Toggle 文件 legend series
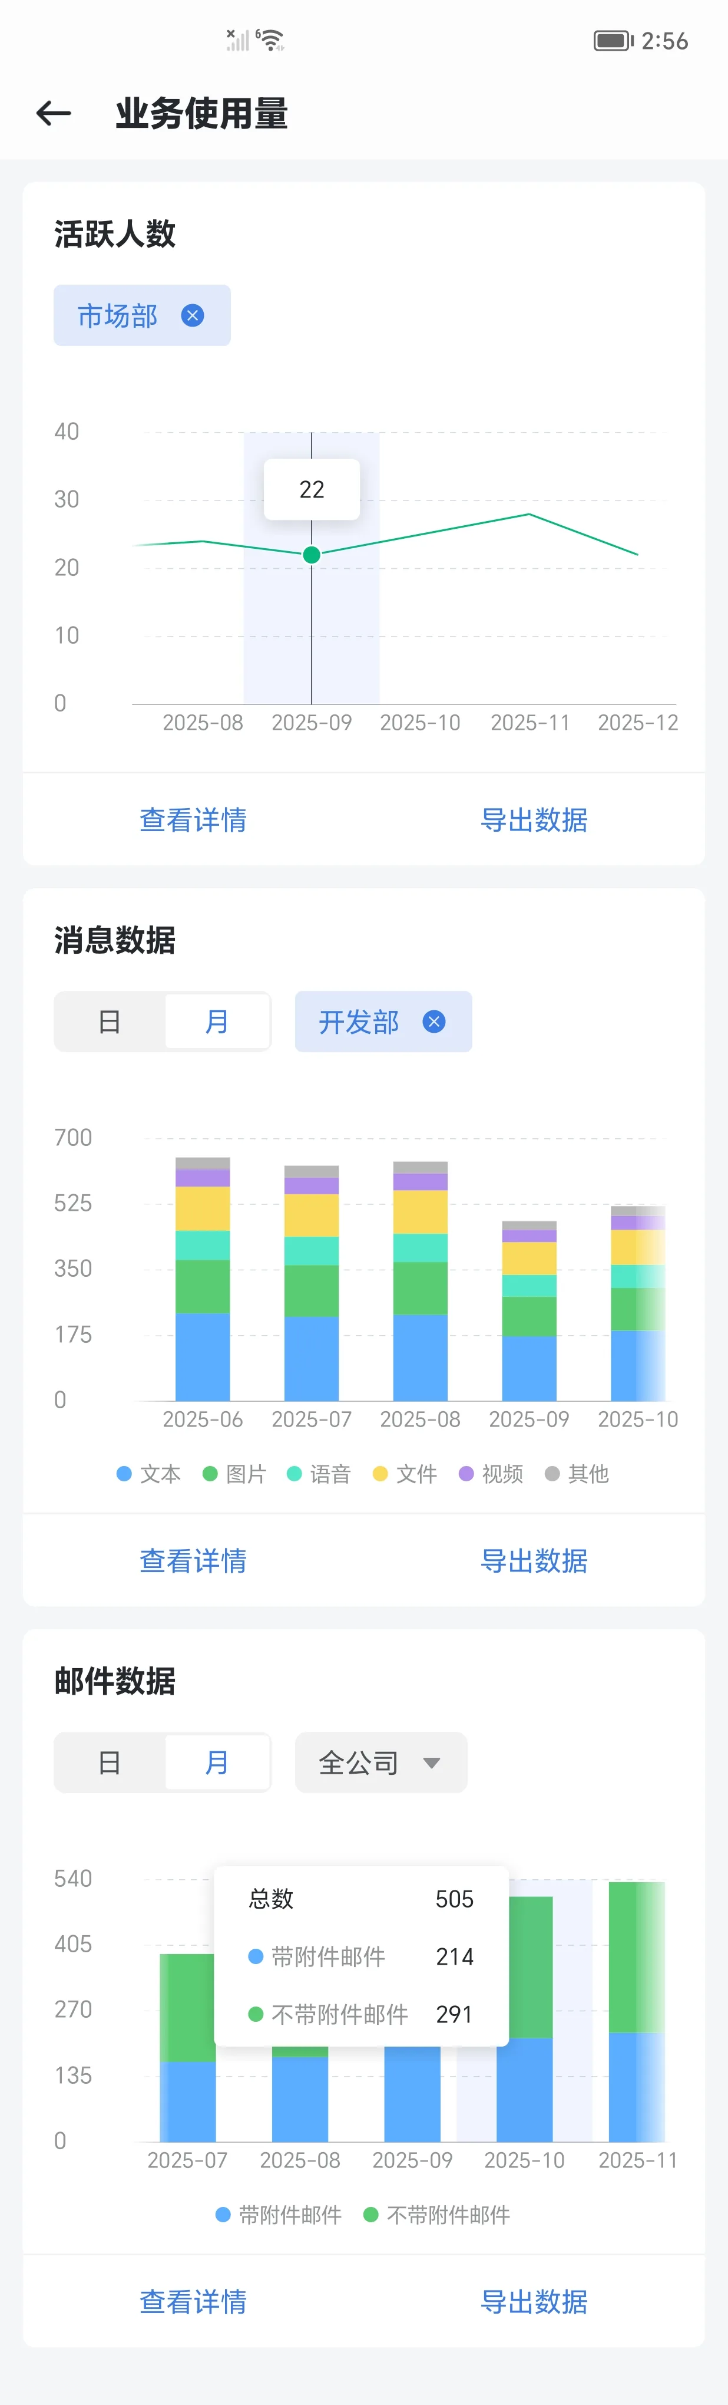Viewport: 728px width, 2405px height. [404, 1474]
